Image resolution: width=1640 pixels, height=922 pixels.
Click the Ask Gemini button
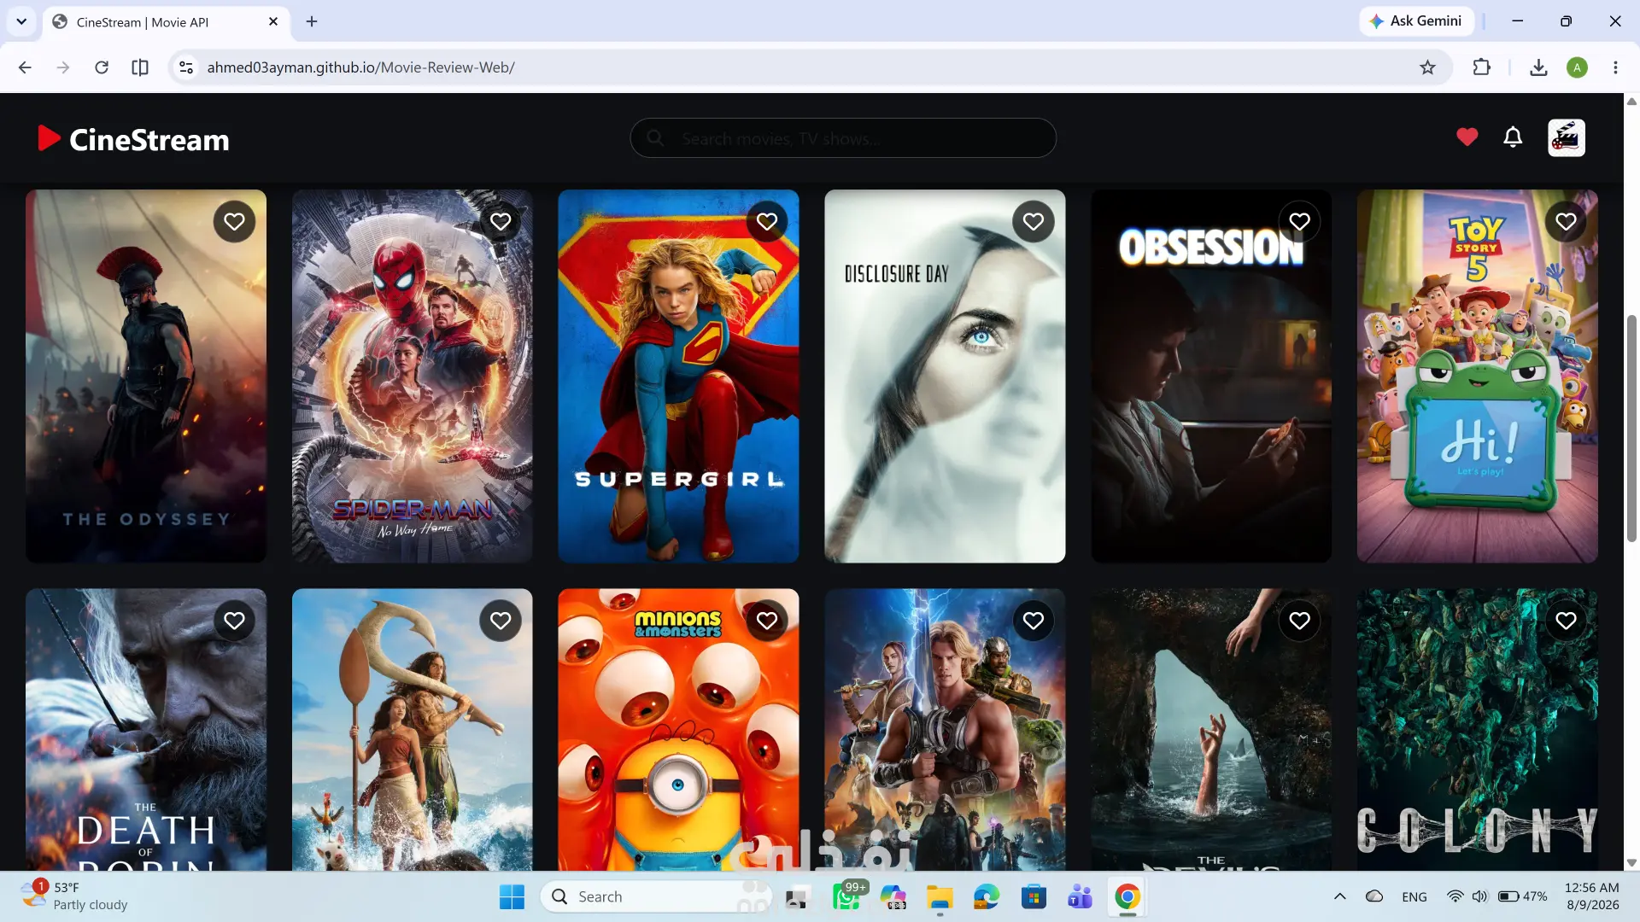[x=1416, y=20]
